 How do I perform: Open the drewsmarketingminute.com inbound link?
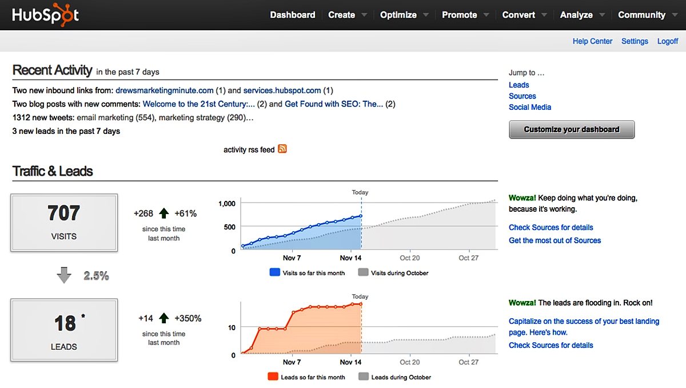(x=165, y=90)
